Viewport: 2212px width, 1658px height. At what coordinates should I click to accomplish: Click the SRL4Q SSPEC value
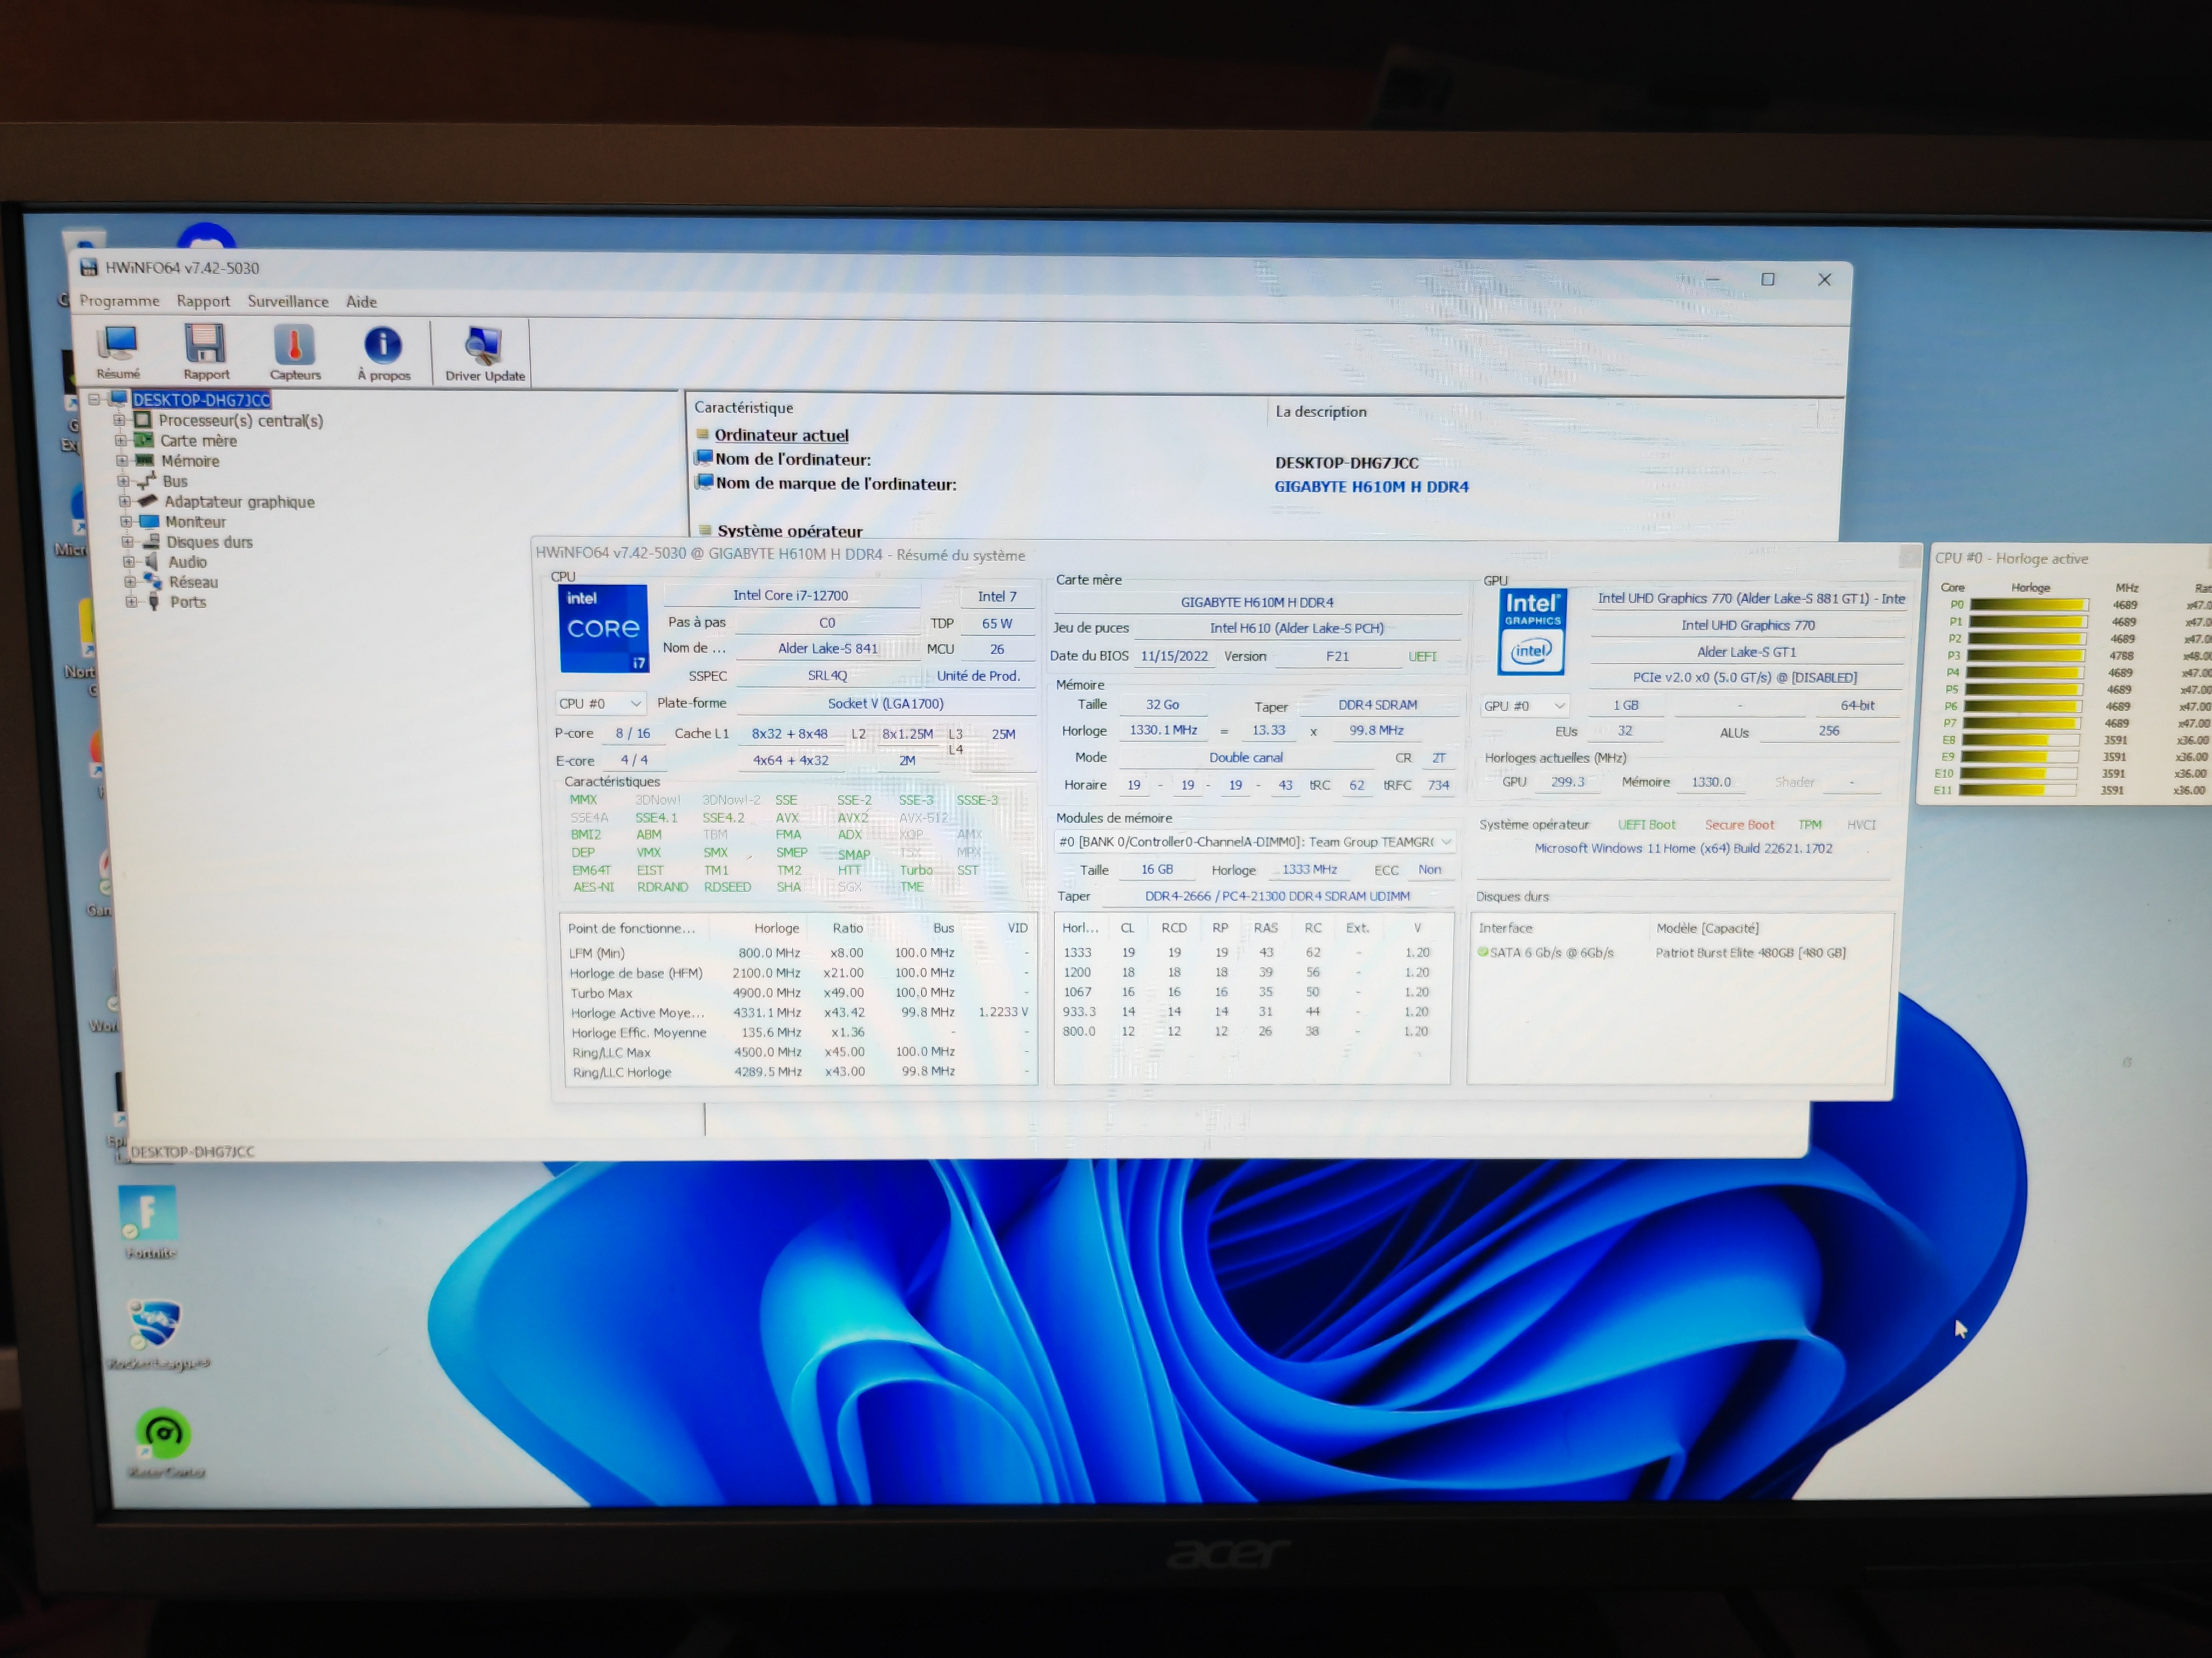(x=827, y=676)
